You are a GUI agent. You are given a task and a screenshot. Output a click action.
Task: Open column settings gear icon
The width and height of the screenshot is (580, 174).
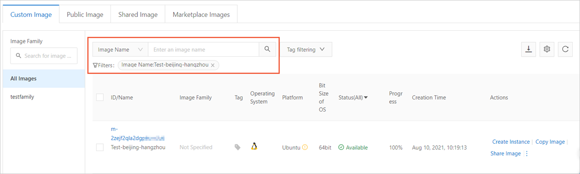(x=547, y=49)
